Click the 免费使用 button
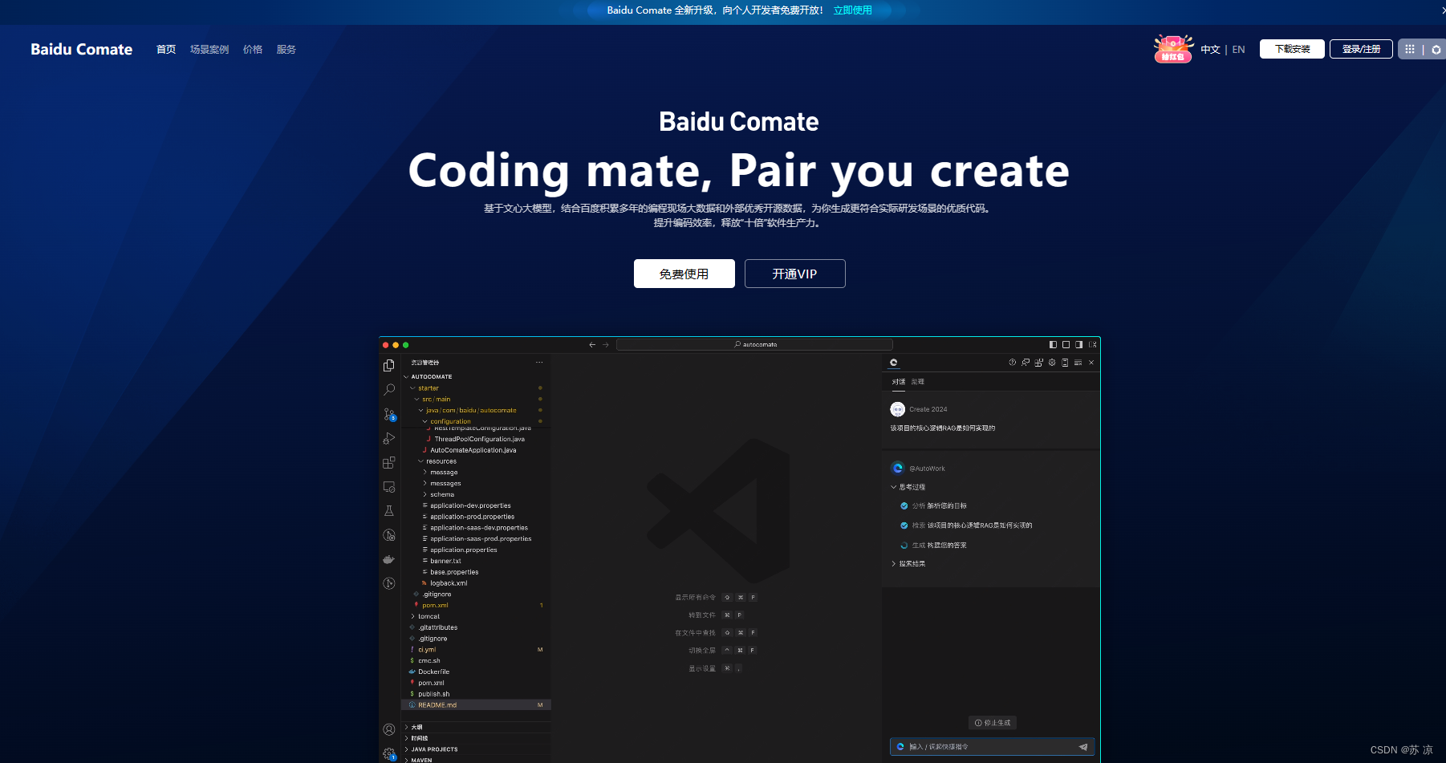The width and height of the screenshot is (1446, 763). click(x=684, y=274)
